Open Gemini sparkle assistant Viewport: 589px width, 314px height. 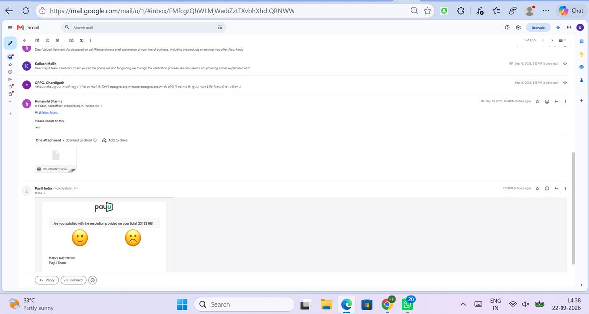coord(558,28)
